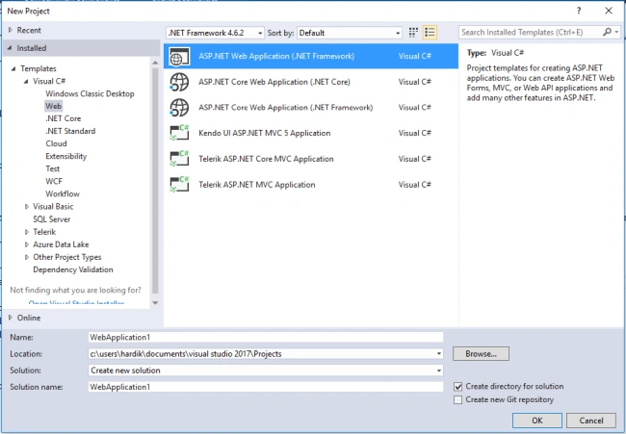The image size is (626, 434).
Task: Click the project Name input field
Action: pos(266,338)
